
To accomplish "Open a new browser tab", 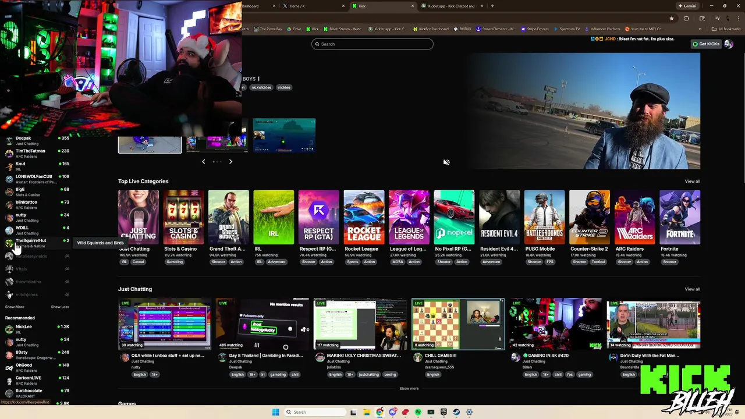I will (492, 6).
